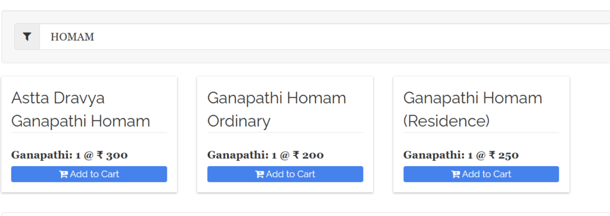Click the divider under the Astta Dravya title

[x=89, y=132]
